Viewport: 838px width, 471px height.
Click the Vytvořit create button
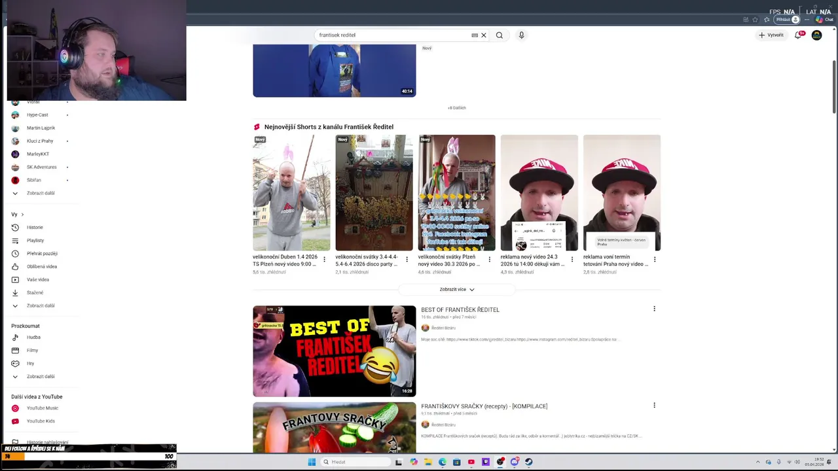pos(771,35)
